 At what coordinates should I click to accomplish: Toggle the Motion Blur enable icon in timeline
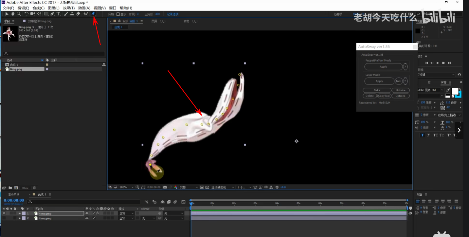coord(175,202)
